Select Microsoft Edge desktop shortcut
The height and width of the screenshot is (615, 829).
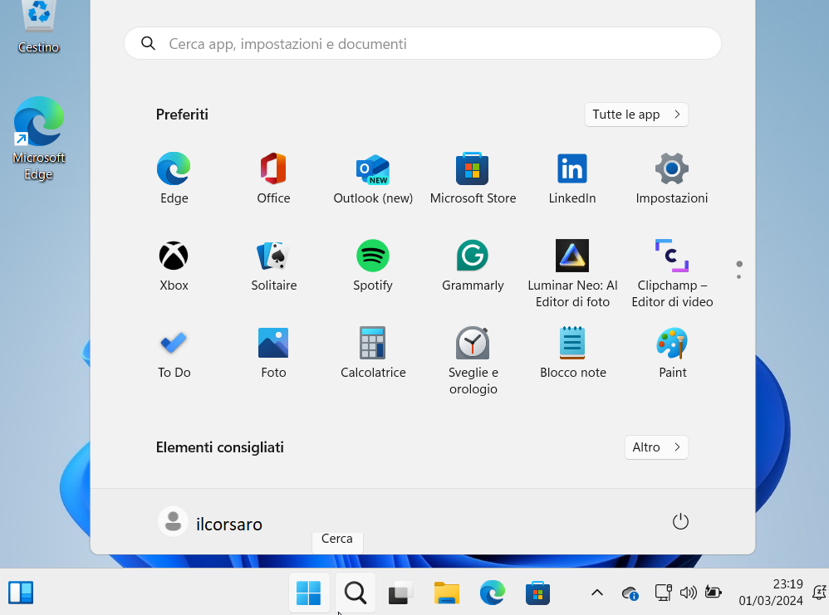pos(38,139)
